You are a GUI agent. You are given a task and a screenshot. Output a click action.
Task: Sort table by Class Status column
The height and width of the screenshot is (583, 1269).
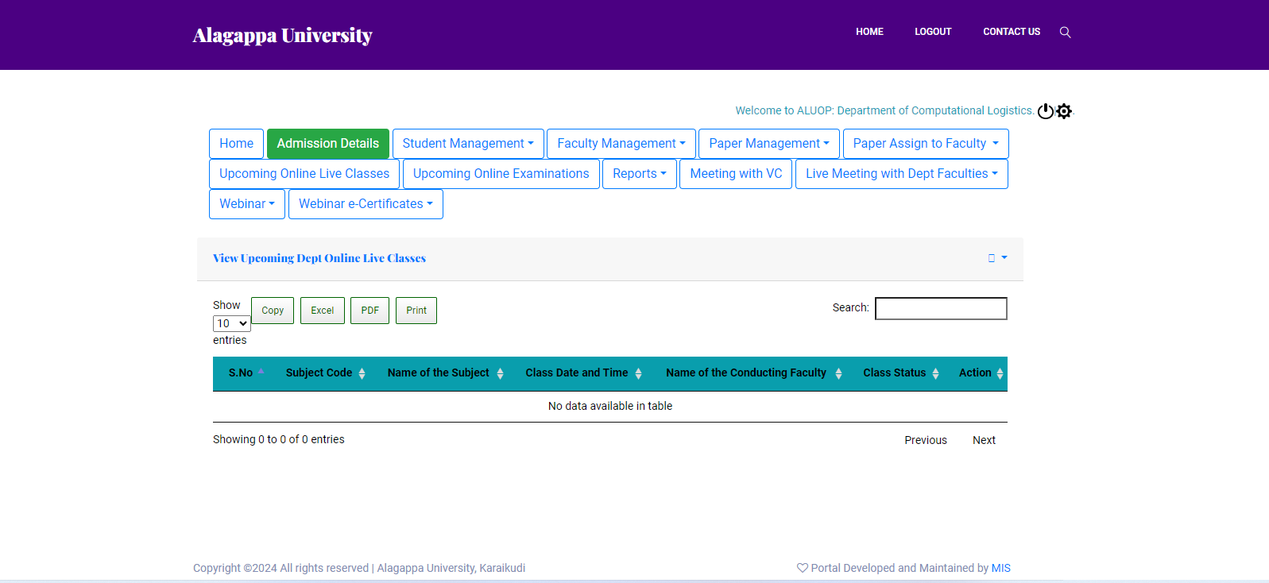[x=900, y=373]
